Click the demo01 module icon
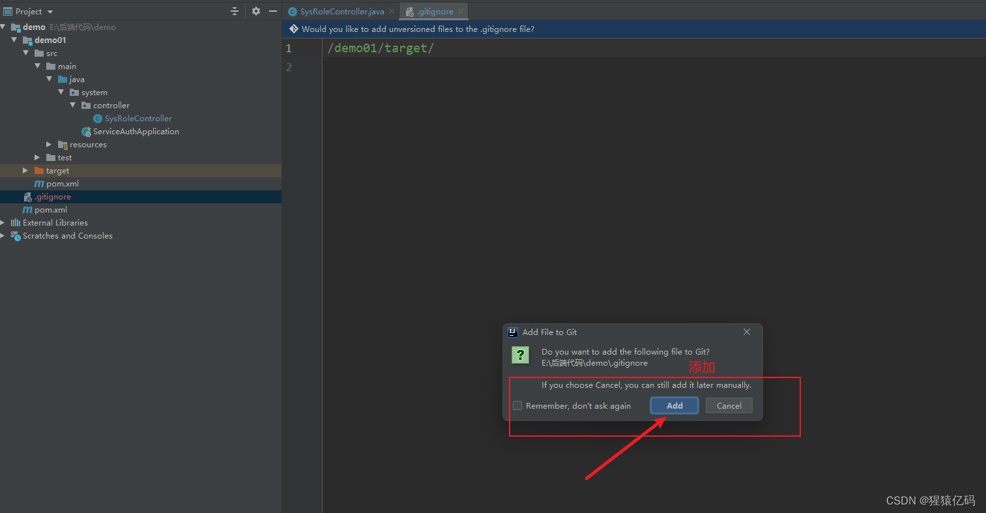 pyautogui.click(x=27, y=40)
